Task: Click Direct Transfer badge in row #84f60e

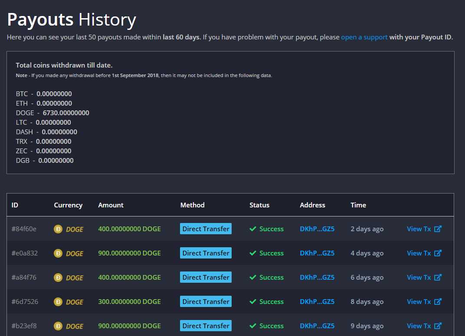Action: click(x=206, y=229)
